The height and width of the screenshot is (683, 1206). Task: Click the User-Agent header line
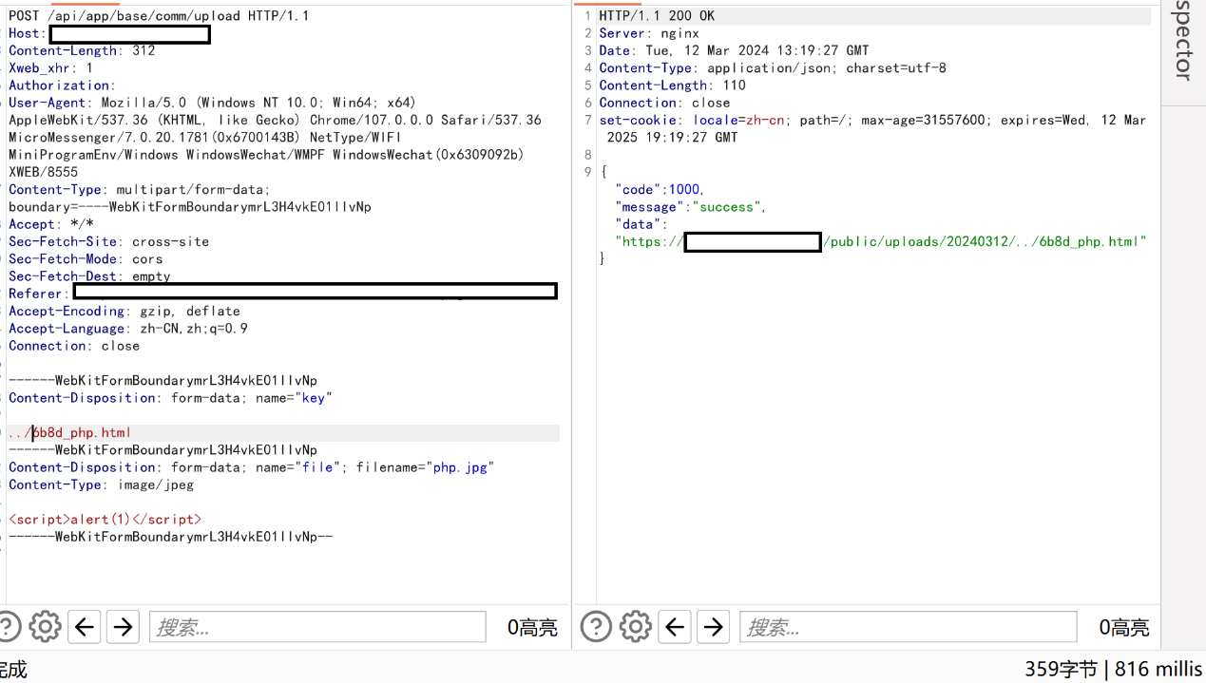point(212,103)
